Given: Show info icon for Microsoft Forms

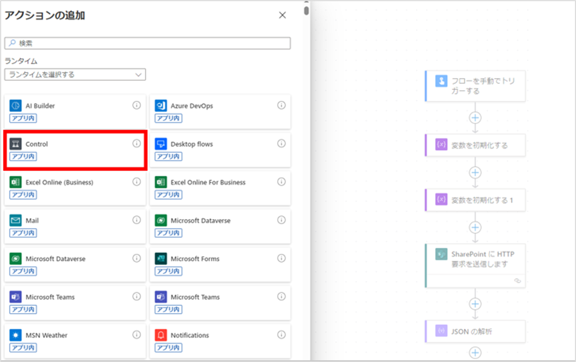Looking at the screenshot, I should pos(281,258).
